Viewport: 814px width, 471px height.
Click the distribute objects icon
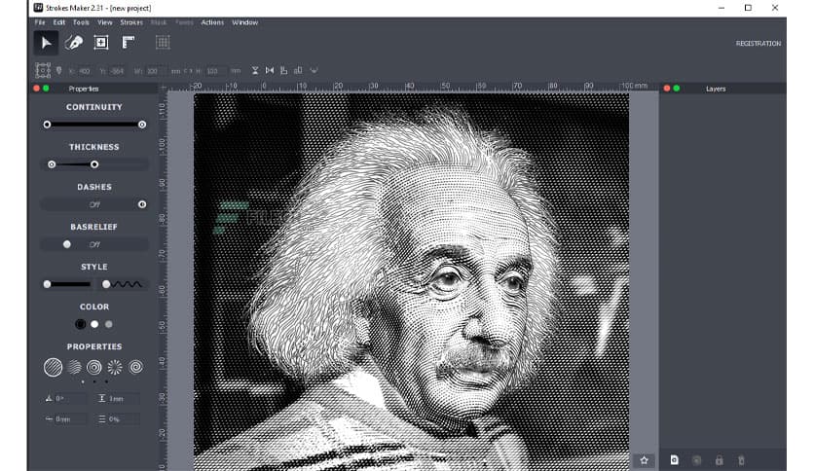(298, 70)
